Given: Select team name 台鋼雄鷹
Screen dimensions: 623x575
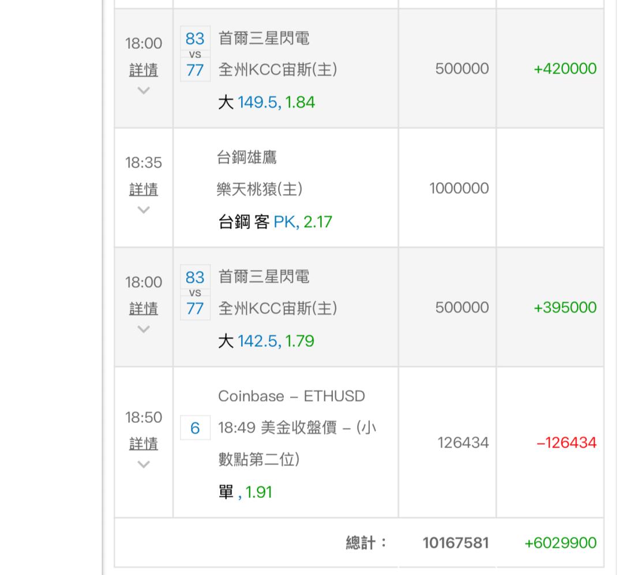Looking at the screenshot, I should pyautogui.click(x=247, y=157).
